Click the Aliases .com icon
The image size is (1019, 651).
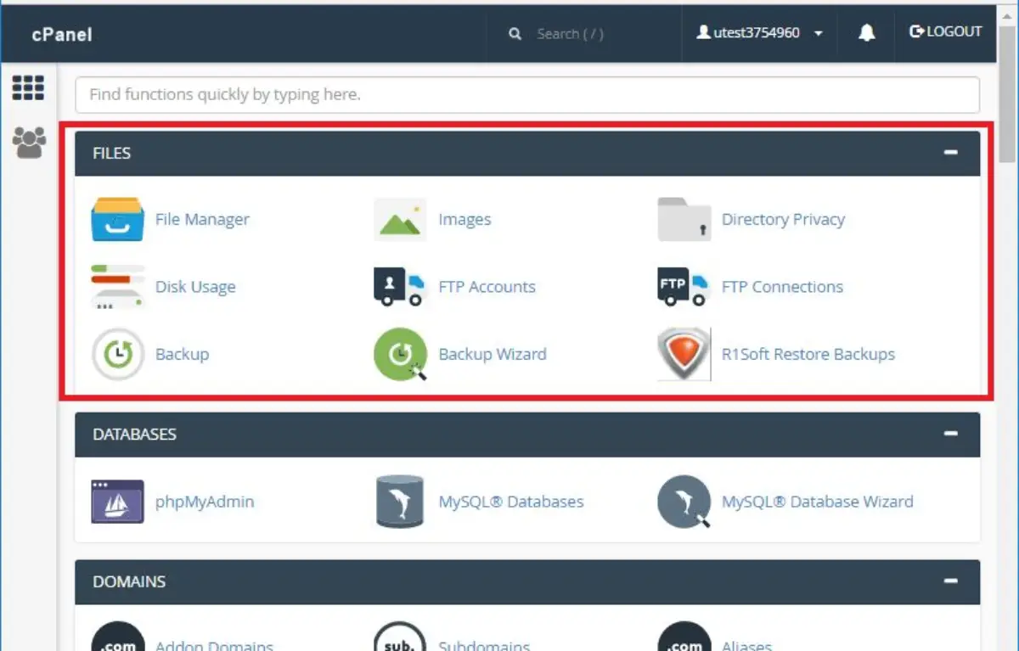(684, 637)
